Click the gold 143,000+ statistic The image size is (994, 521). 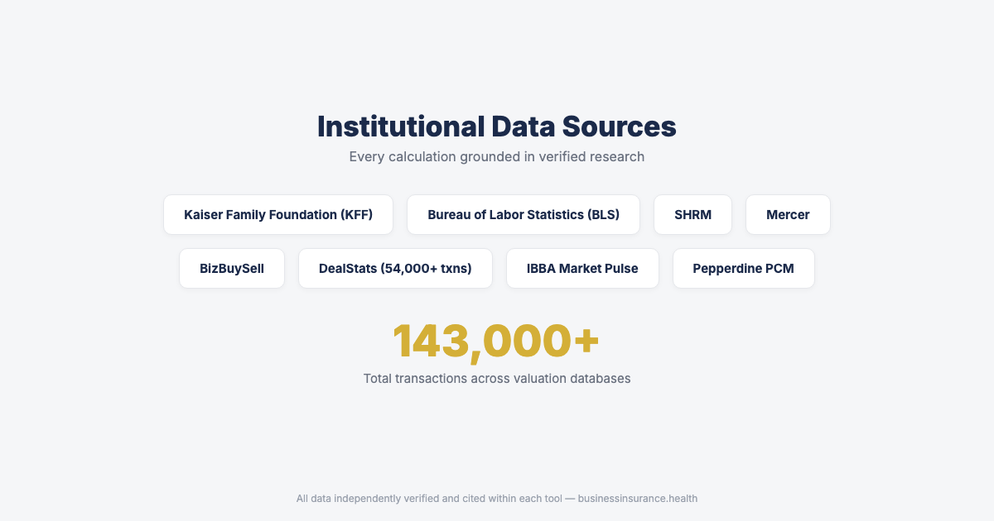point(495,341)
